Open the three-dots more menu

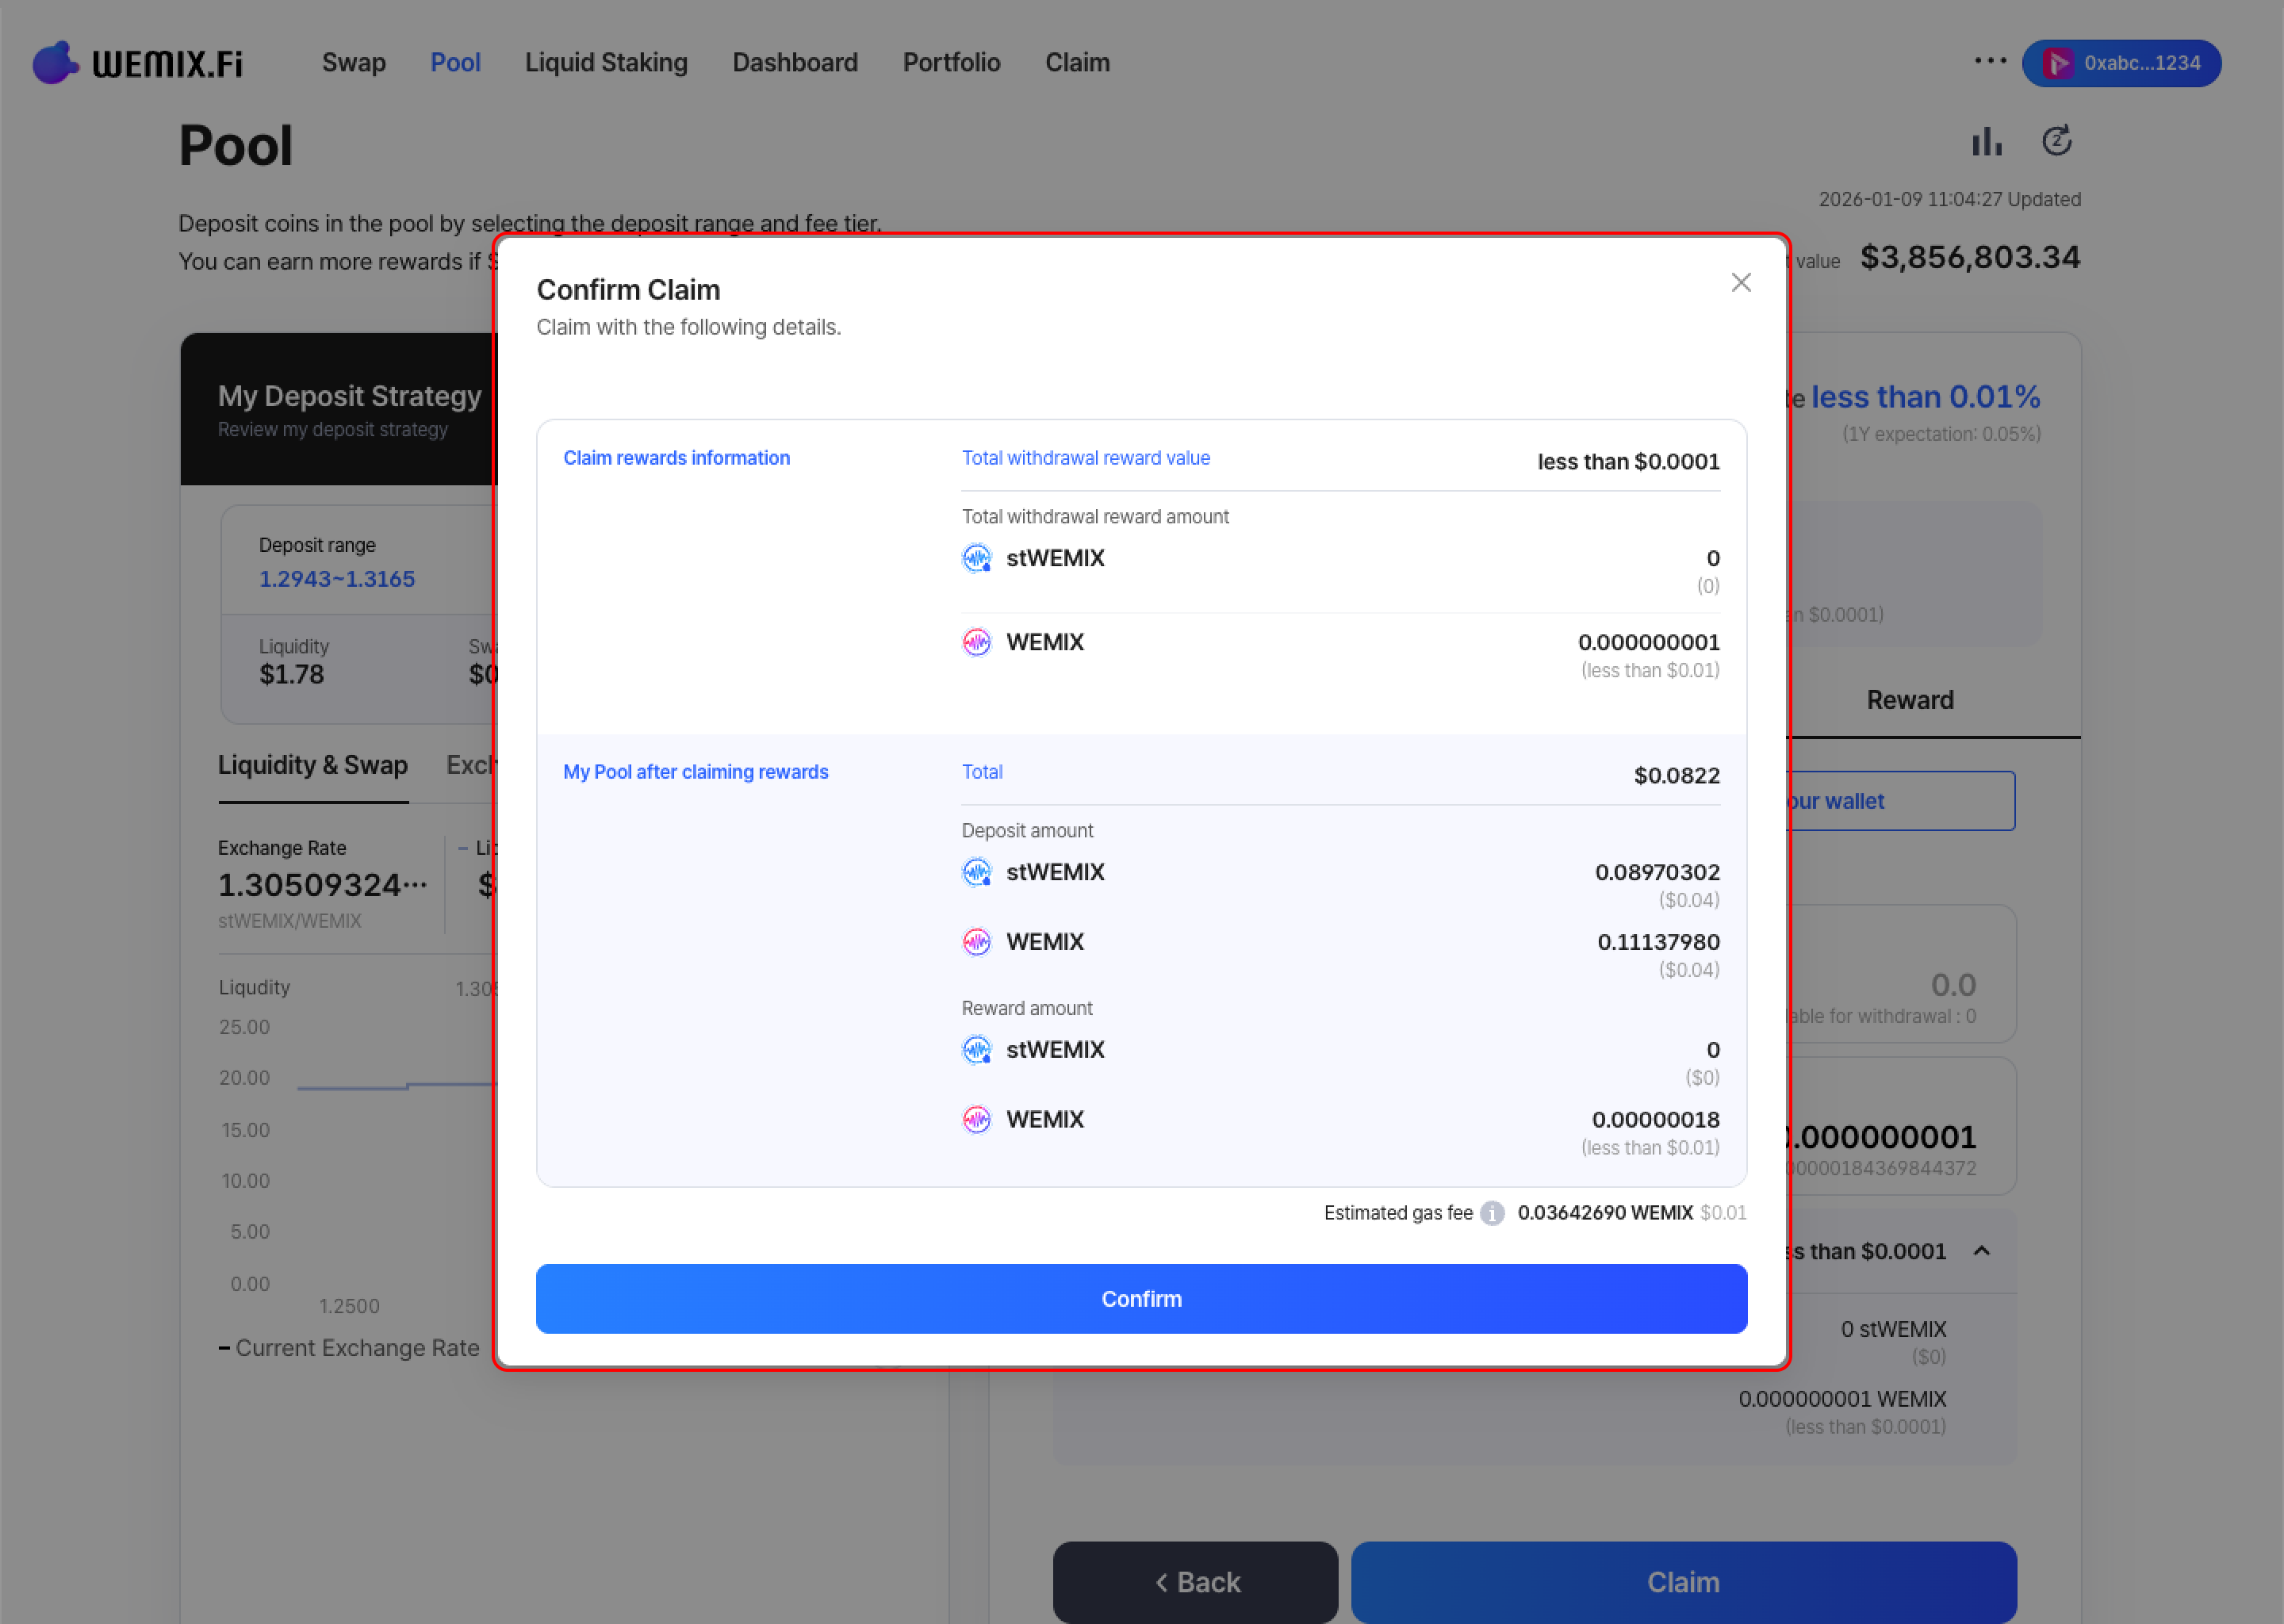(1990, 61)
